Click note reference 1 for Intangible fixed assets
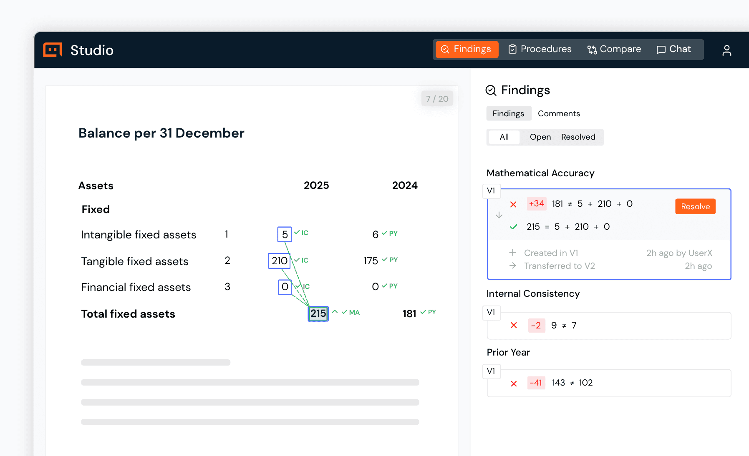The width and height of the screenshot is (749, 456). coord(227,234)
